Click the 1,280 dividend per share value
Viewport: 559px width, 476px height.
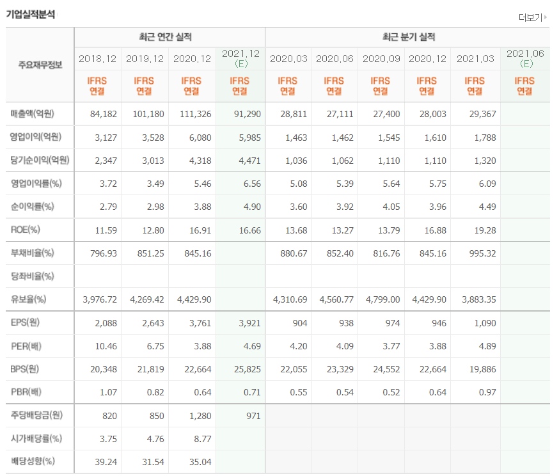tap(200, 416)
